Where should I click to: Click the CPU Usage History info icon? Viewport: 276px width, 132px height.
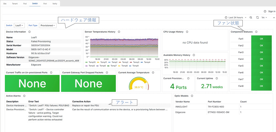187,32
